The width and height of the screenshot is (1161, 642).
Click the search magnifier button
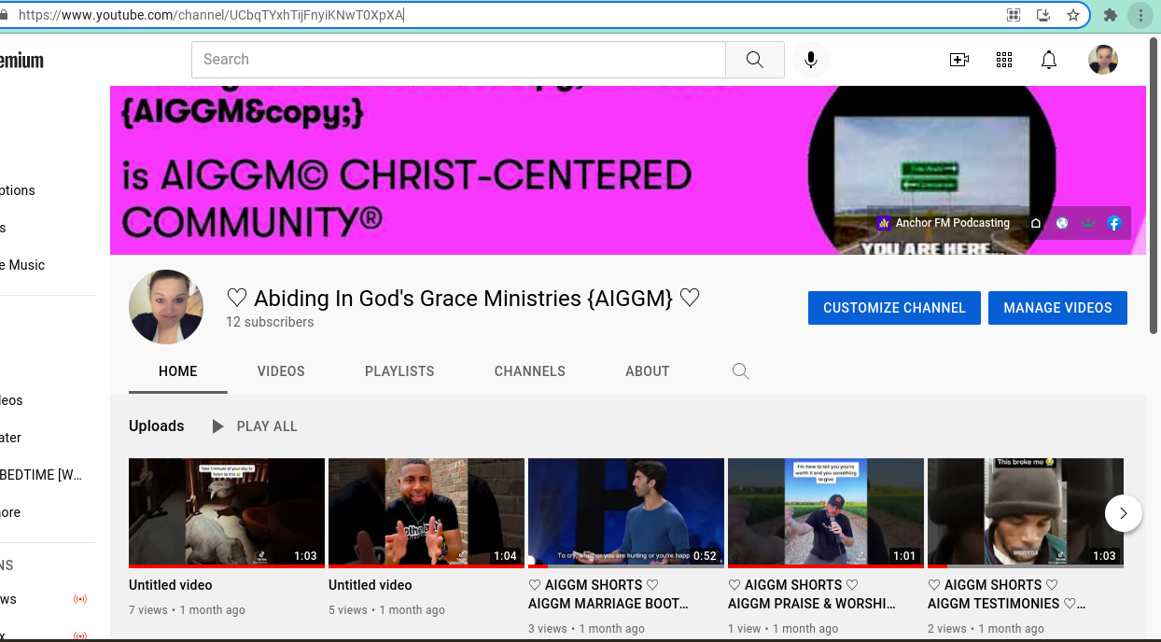[x=754, y=60]
